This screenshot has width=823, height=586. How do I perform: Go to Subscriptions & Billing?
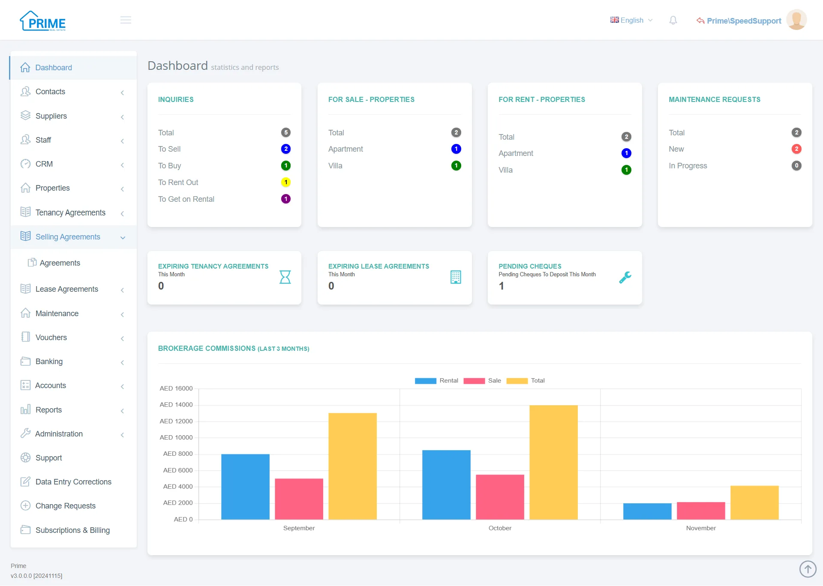72,530
